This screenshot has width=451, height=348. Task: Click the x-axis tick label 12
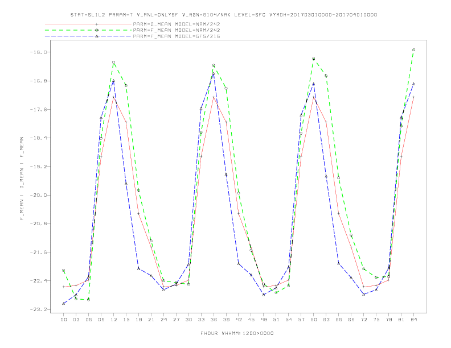pyautogui.click(x=114, y=320)
